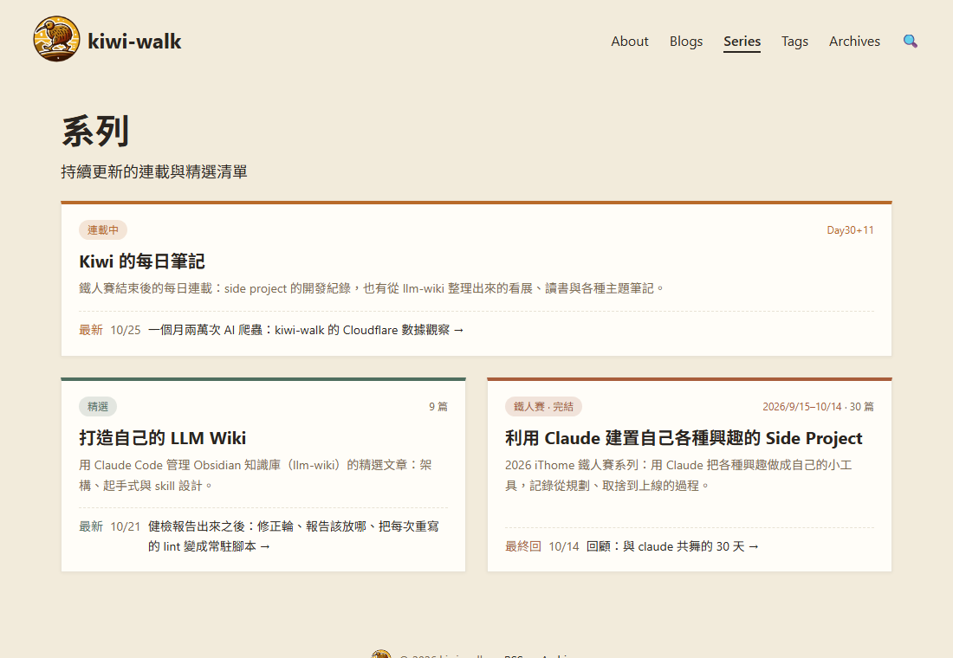Open Archives from the navigation
The width and height of the screenshot is (953, 658).
pos(854,42)
